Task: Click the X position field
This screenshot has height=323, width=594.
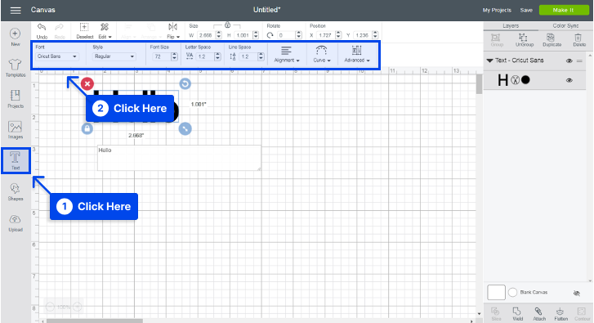Action: 325,35
